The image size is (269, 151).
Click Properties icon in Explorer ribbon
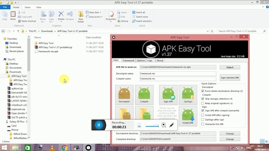coord(111,16)
